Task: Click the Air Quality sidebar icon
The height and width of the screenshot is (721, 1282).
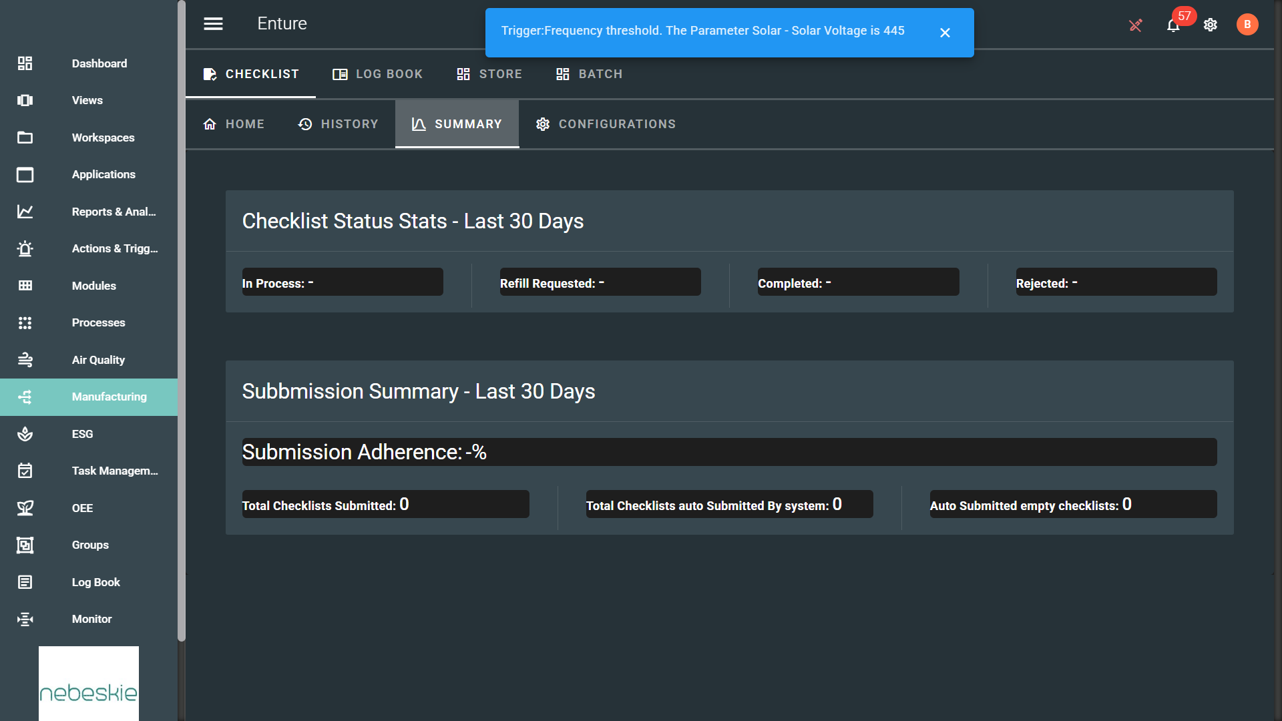Action: [x=25, y=360]
